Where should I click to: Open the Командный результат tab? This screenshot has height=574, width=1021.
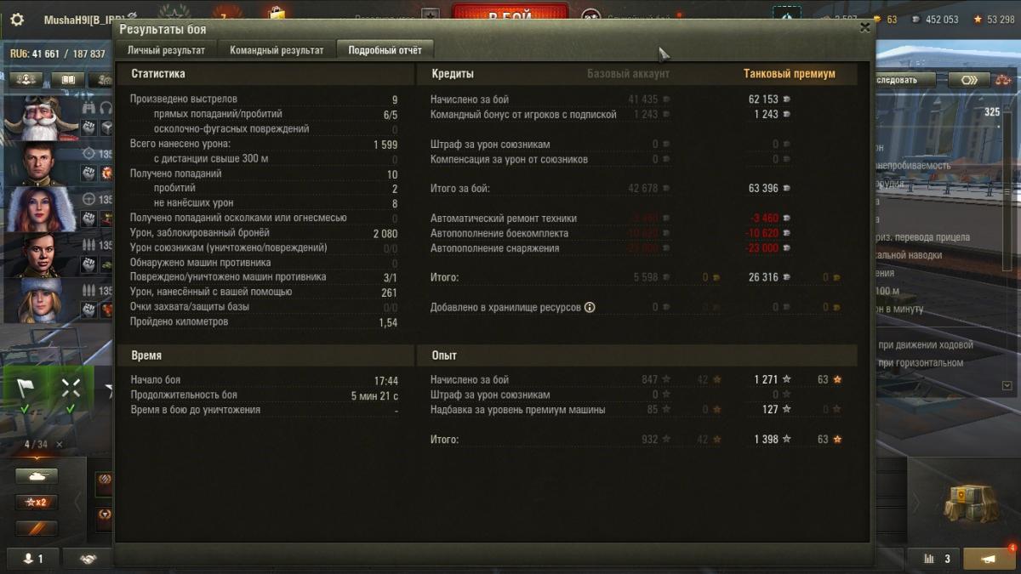click(277, 50)
